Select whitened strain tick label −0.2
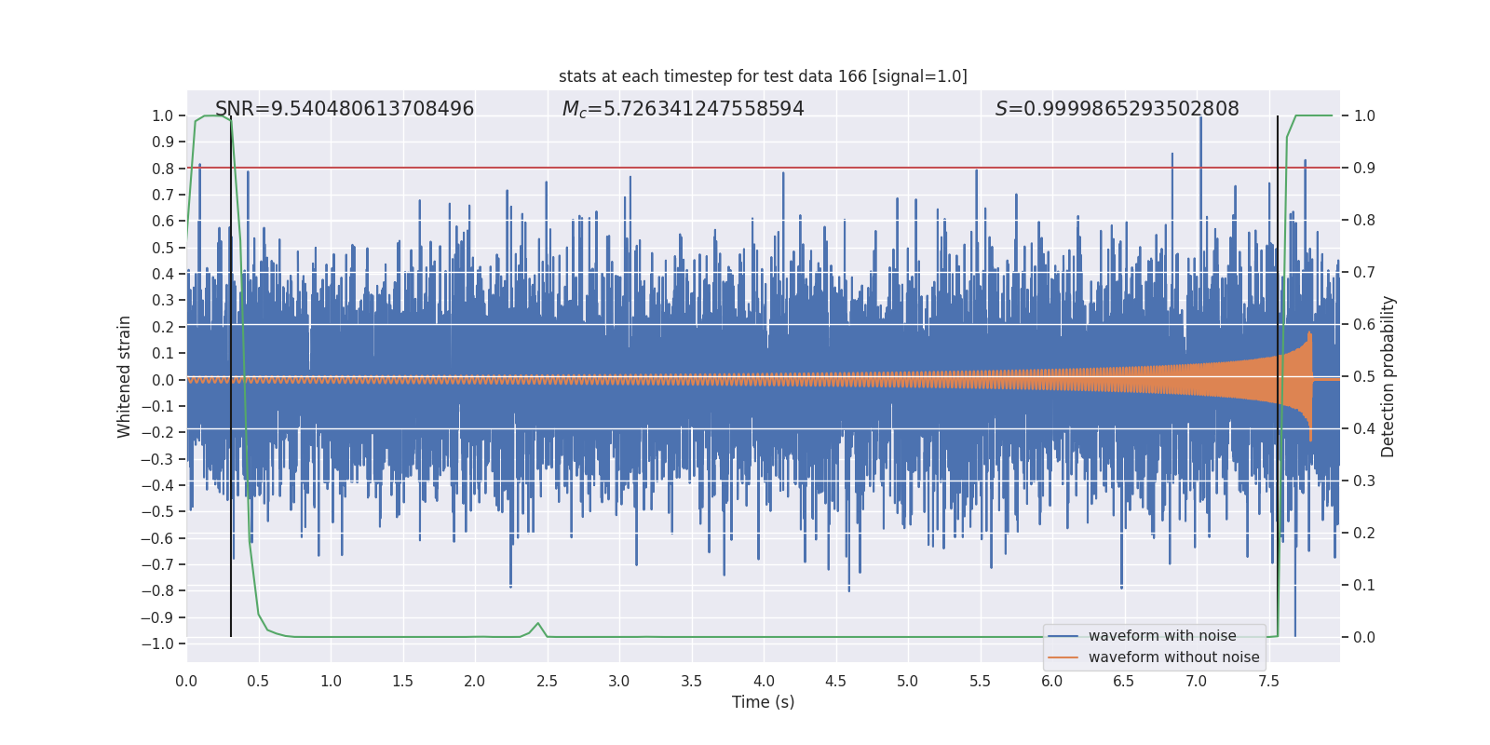The image size is (1490, 745). coord(157,432)
